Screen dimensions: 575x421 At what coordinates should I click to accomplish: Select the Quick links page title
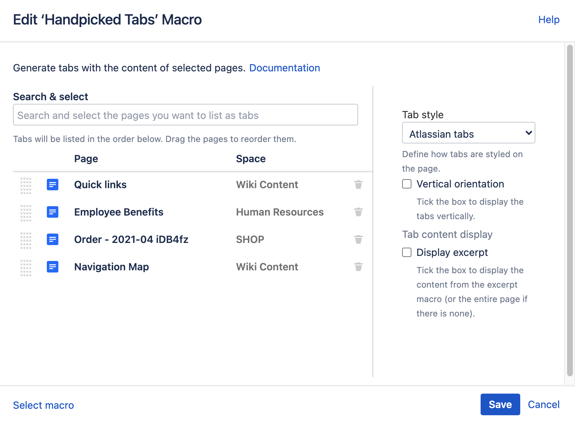pos(100,185)
